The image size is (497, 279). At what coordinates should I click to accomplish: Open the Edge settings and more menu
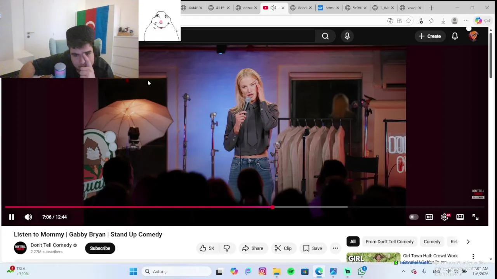466,21
